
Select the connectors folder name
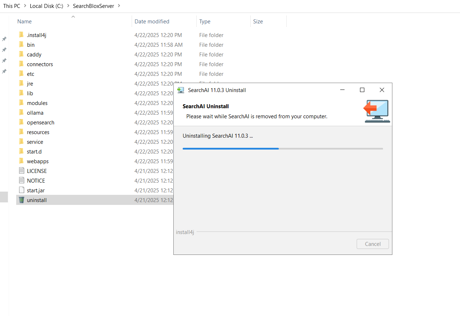click(40, 64)
